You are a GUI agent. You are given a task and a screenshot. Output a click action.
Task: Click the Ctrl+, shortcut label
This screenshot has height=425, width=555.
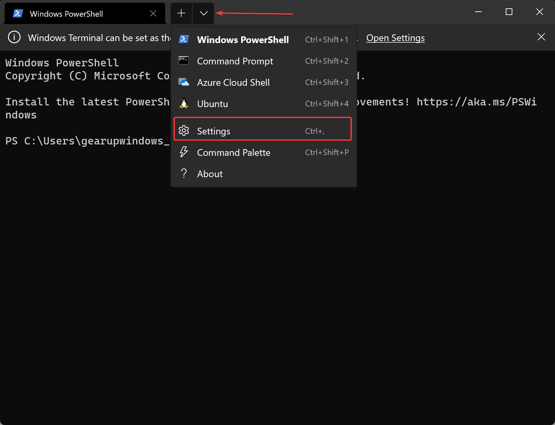pos(315,131)
